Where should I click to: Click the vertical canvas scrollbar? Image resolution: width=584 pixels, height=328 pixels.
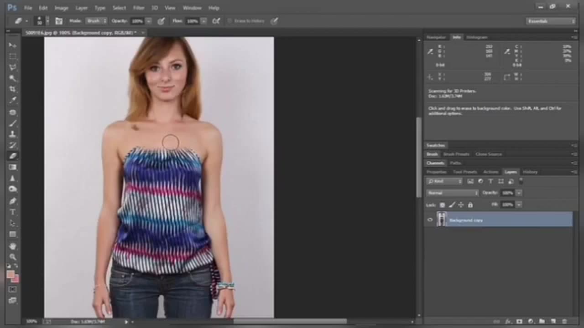tap(419, 157)
